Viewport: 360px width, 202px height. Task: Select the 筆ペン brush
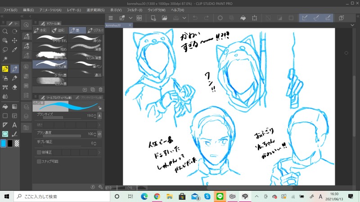pos(85,65)
